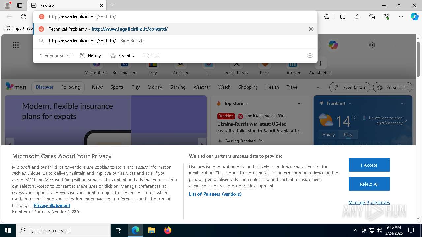Select the Bing Search suggestion

click(x=175, y=41)
